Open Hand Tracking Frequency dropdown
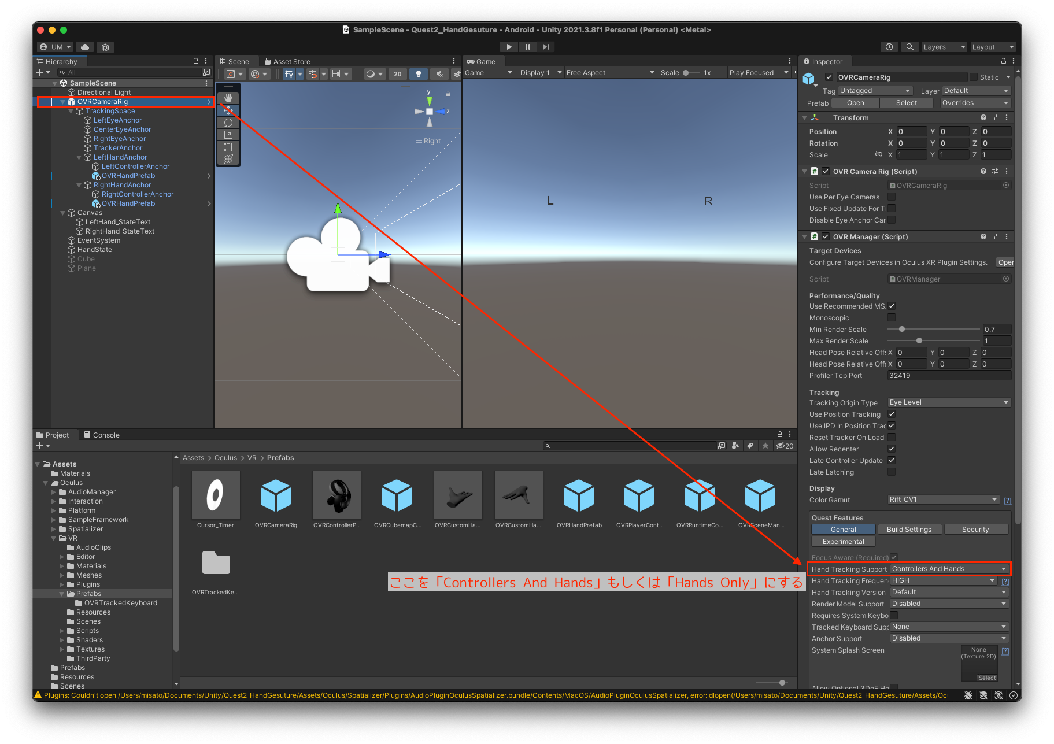This screenshot has height=744, width=1054. coord(944,580)
